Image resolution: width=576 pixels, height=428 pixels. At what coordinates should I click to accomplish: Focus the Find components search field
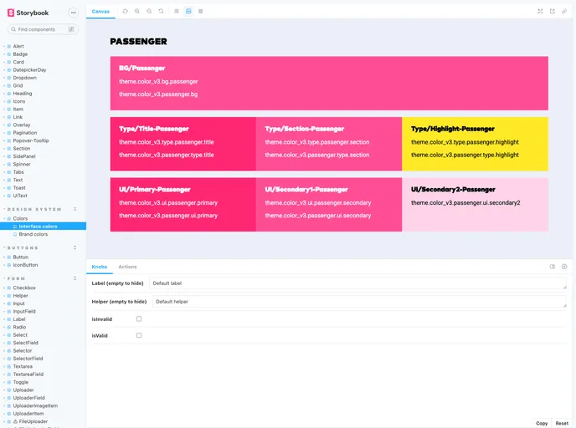tap(43, 29)
